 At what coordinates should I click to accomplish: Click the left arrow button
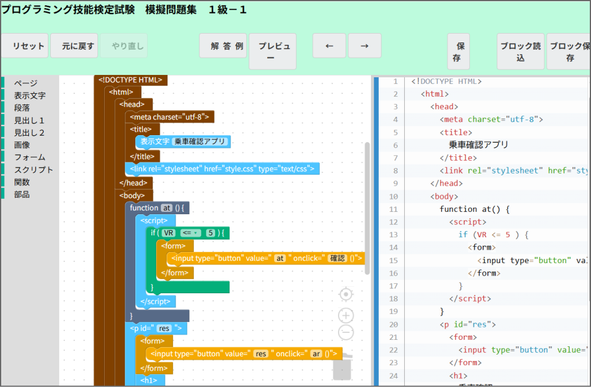pos(329,46)
